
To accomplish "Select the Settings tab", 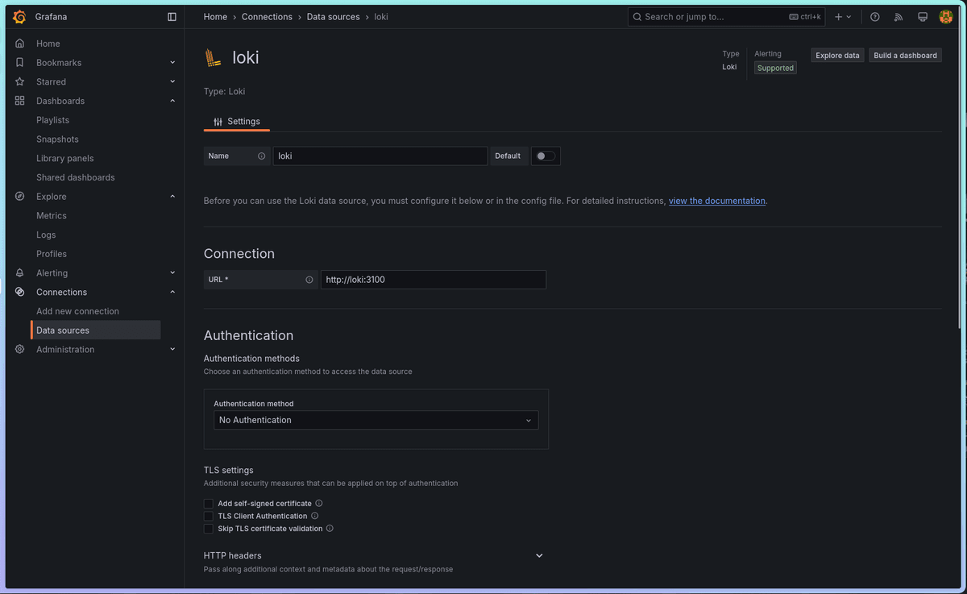I will click(237, 122).
